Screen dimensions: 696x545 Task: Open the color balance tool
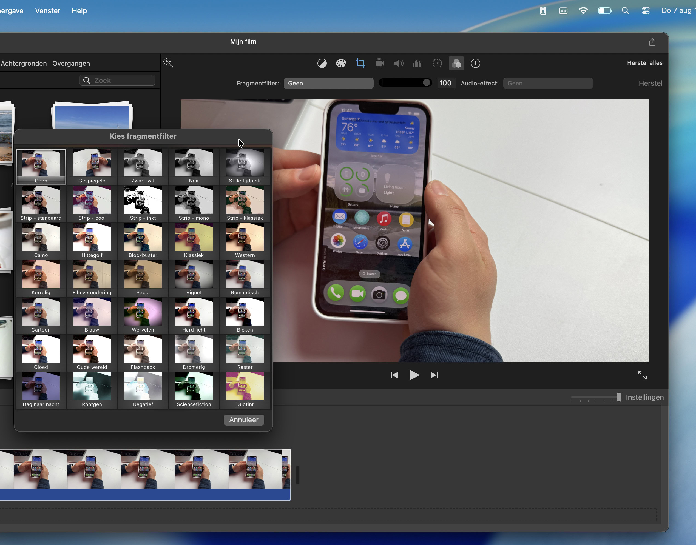[x=322, y=63]
